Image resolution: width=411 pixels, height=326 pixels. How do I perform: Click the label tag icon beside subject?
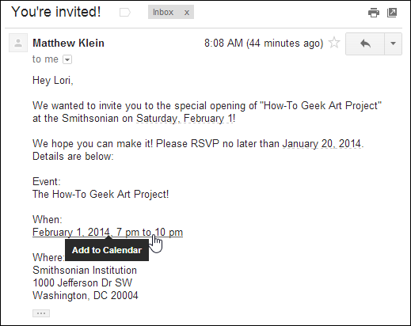coord(125,12)
